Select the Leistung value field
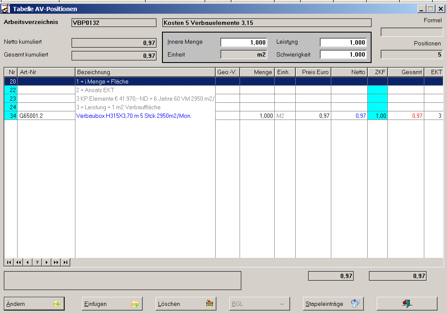The height and width of the screenshot is (314, 447). (343, 42)
